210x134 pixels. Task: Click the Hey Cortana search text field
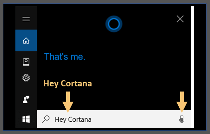coord(114,119)
